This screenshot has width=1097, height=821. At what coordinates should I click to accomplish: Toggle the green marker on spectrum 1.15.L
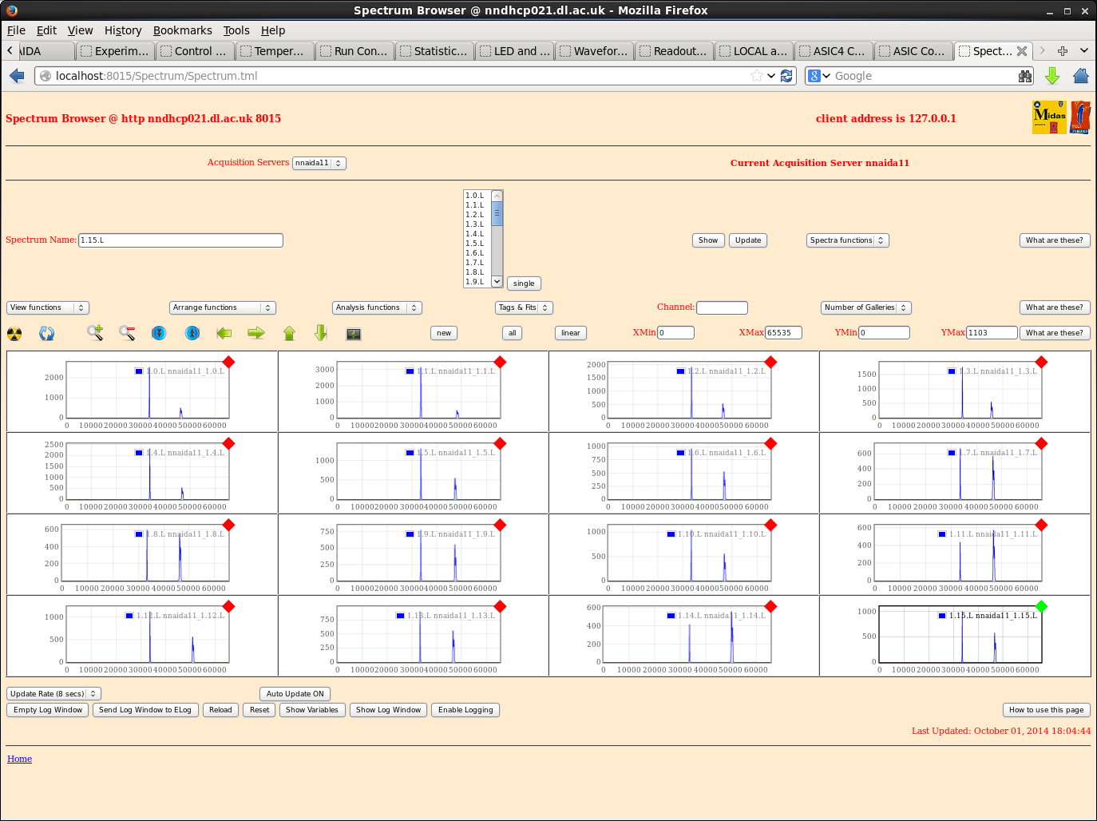coord(1041,606)
